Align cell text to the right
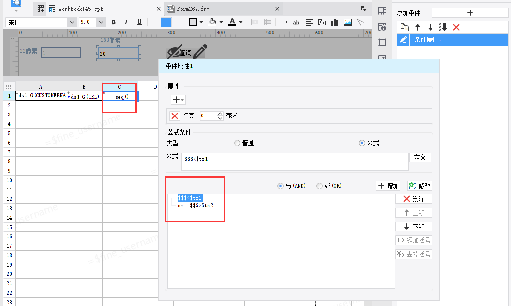This screenshot has height=306, width=511. (x=177, y=22)
